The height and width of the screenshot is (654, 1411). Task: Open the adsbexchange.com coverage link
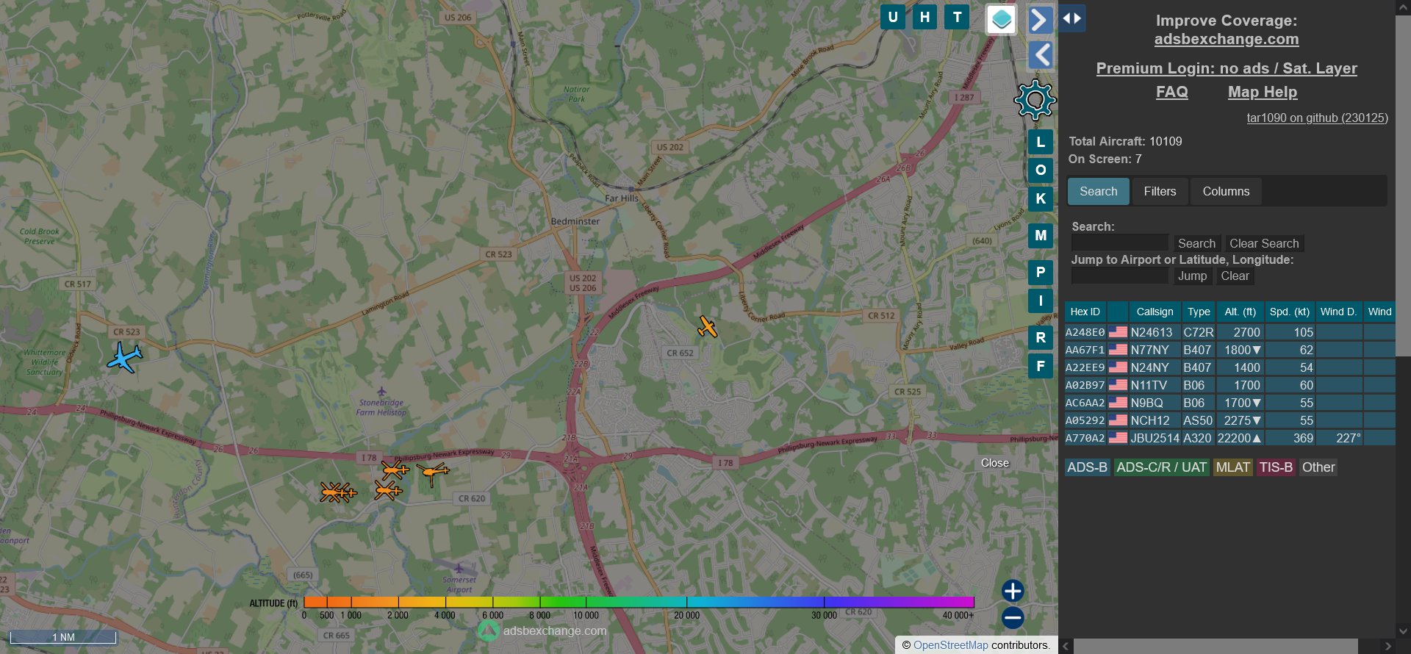point(1227,39)
